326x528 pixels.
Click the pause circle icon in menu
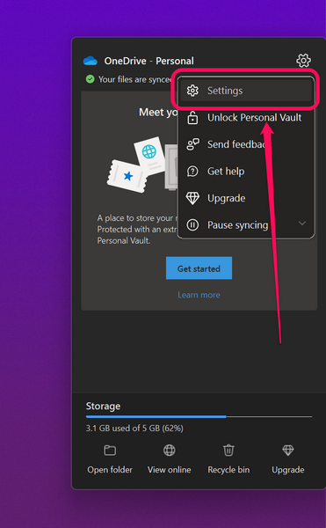coord(192,224)
